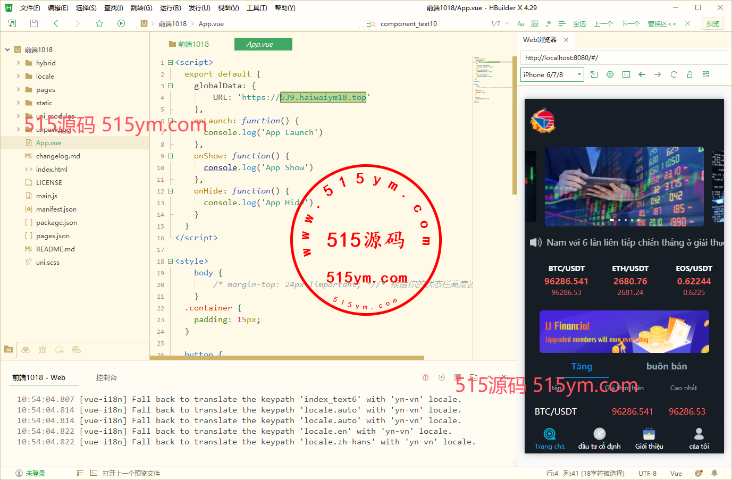
Task: Toggle case-sensitive search (Aa)
Action: 520,24
